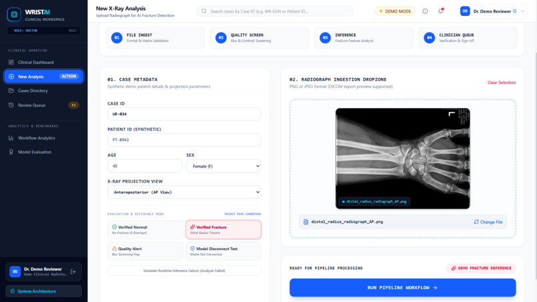Select Verified Fracture reference mode
Screen dimensions: 537x302
[223, 230]
